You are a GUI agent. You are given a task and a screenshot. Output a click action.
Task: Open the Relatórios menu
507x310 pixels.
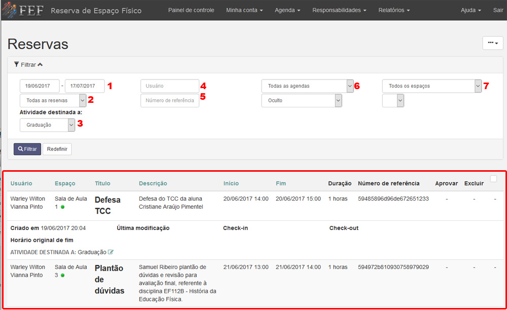(394, 10)
